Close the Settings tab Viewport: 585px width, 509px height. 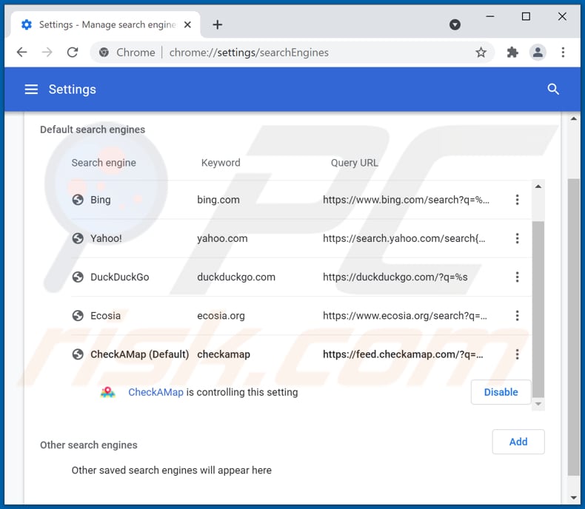(187, 24)
